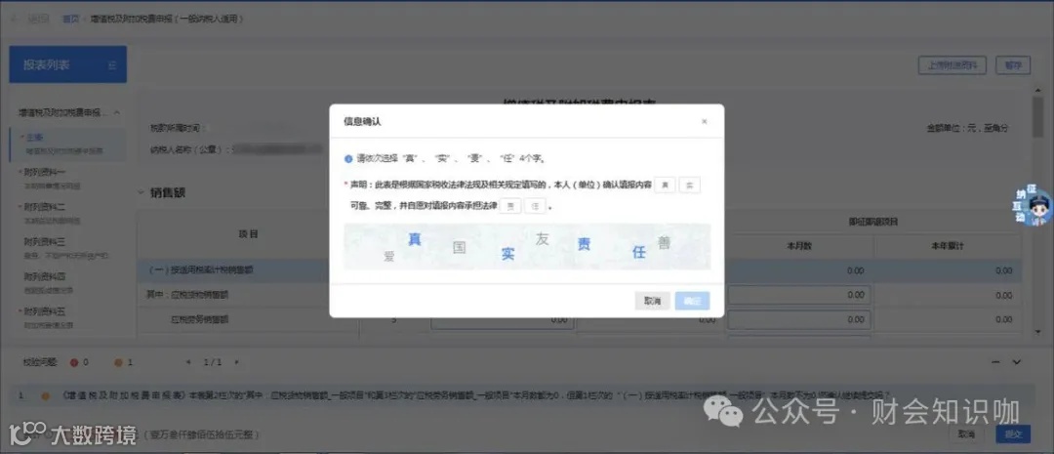Screen dimensions: 1054x454
Task: Minimize the 校验问题 panel
Action: 995,362
